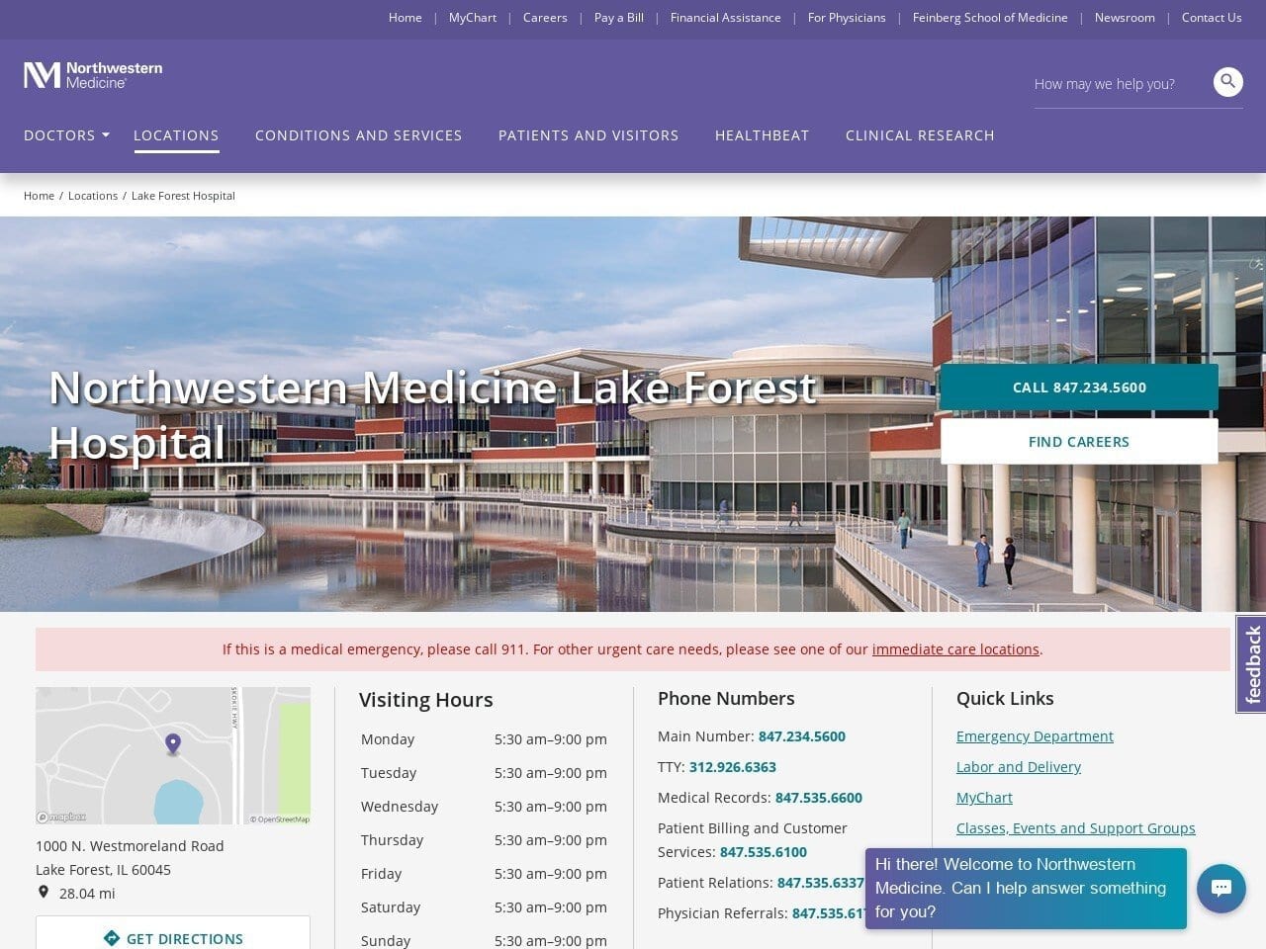Viewport: 1266px width, 949px height.
Task: Open the chat bubble icon
Action: 1221,888
